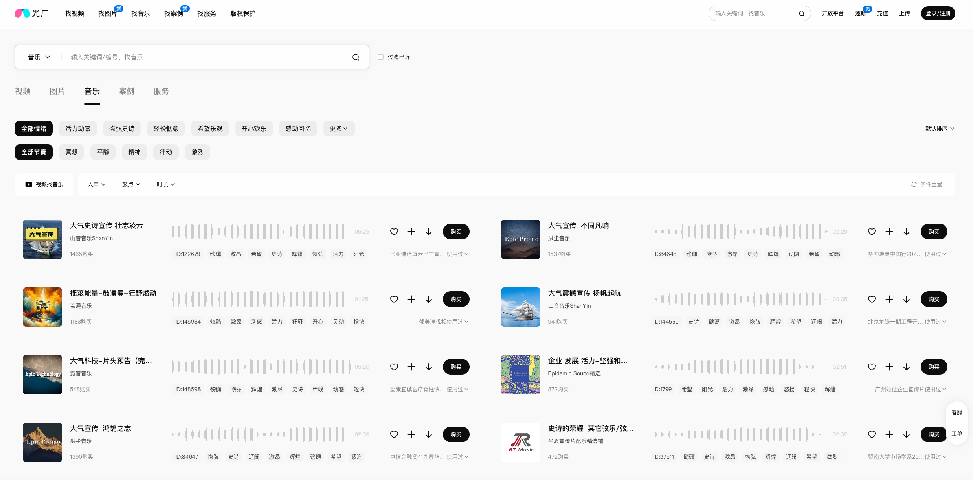
Task: Click the 登录/注册 button
Action: click(x=938, y=13)
